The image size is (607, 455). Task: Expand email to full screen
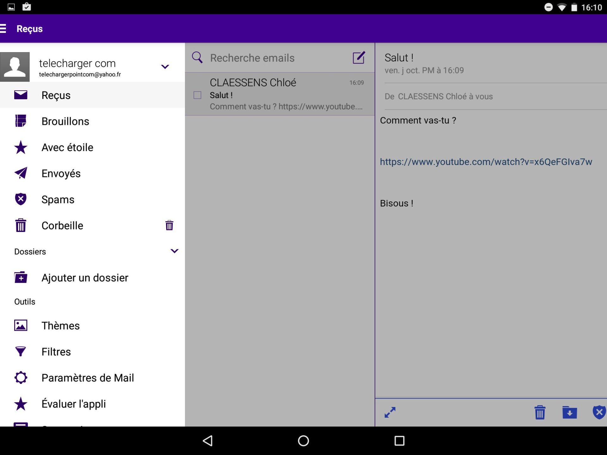[390, 412]
